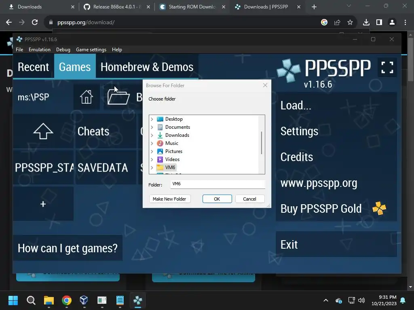Expand the Videos tree node

click(x=152, y=159)
